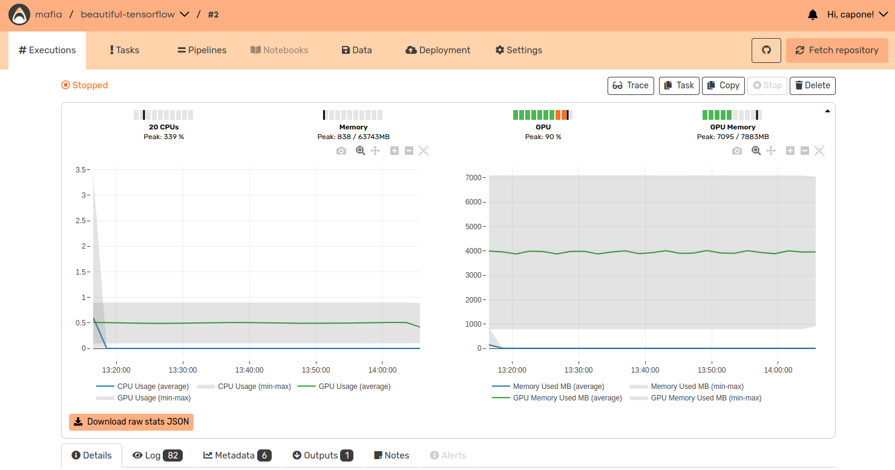The image size is (895, 470).
Task: Switch to the Pipelines tab
Action: (202, 50)
